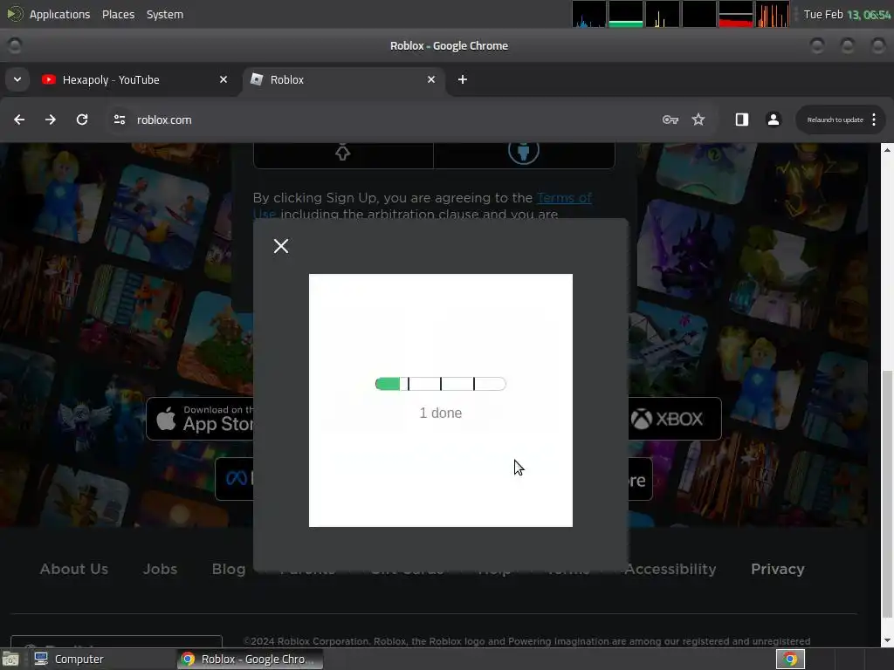Viewport: 894px width, 670px height.
Task: Open a new tab with the plus button
Action: click(x=463, y=79)
